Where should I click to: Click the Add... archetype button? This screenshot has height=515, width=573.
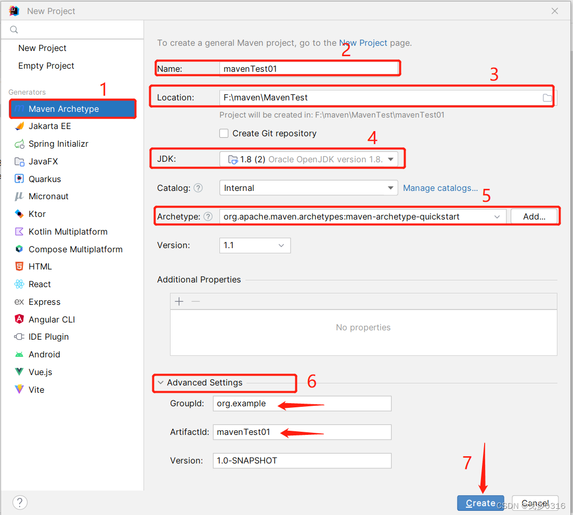(x=534, y=217)
